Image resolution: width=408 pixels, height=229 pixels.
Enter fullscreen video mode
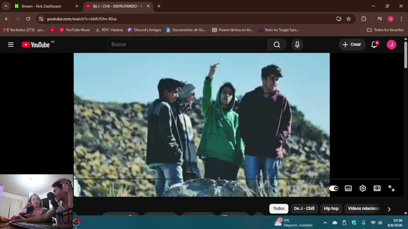coord(391,188)
